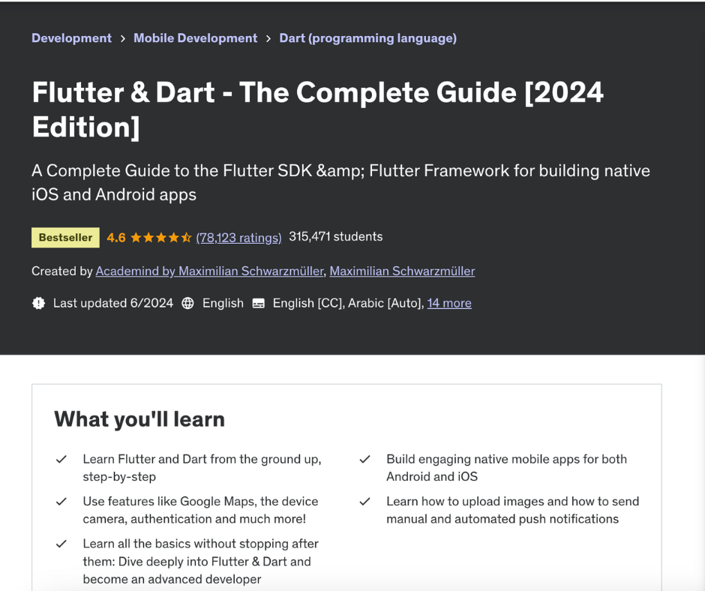Click the five-star rating icons
The height and width of the screenshot is (591, 705).
[x=161, y=238]
